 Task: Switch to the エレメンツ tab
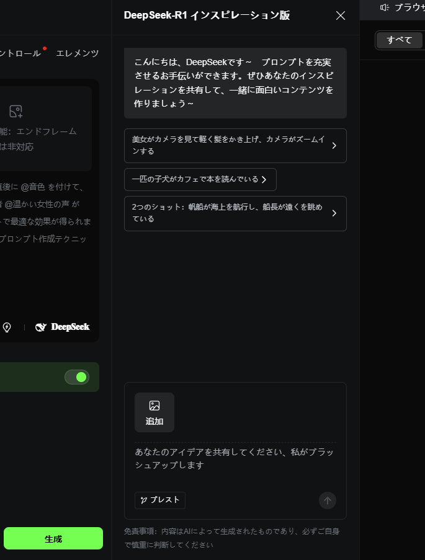pos(78,53)
